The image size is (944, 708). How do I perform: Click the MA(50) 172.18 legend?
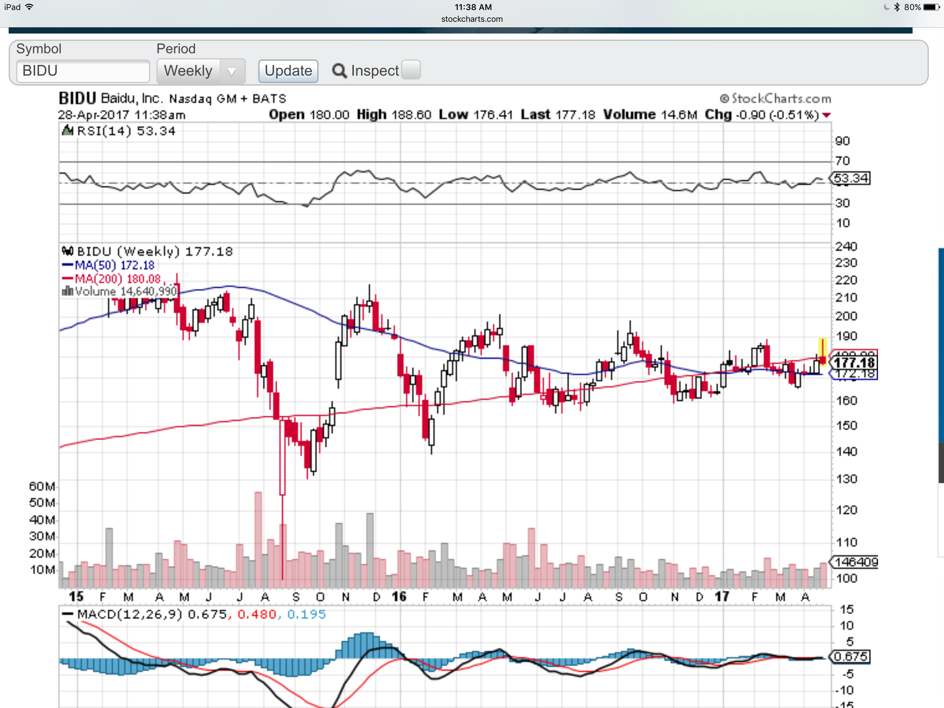pyautogui.click(x=108, y=265)
